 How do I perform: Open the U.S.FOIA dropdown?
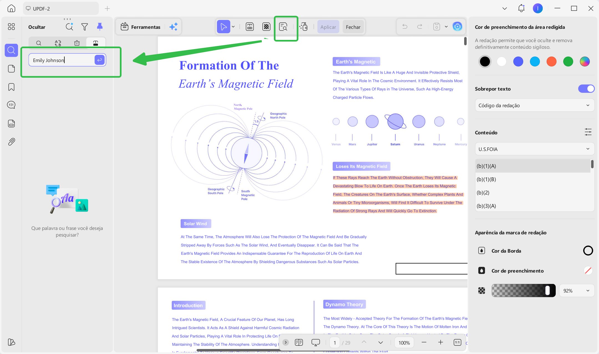pos(535,149)
